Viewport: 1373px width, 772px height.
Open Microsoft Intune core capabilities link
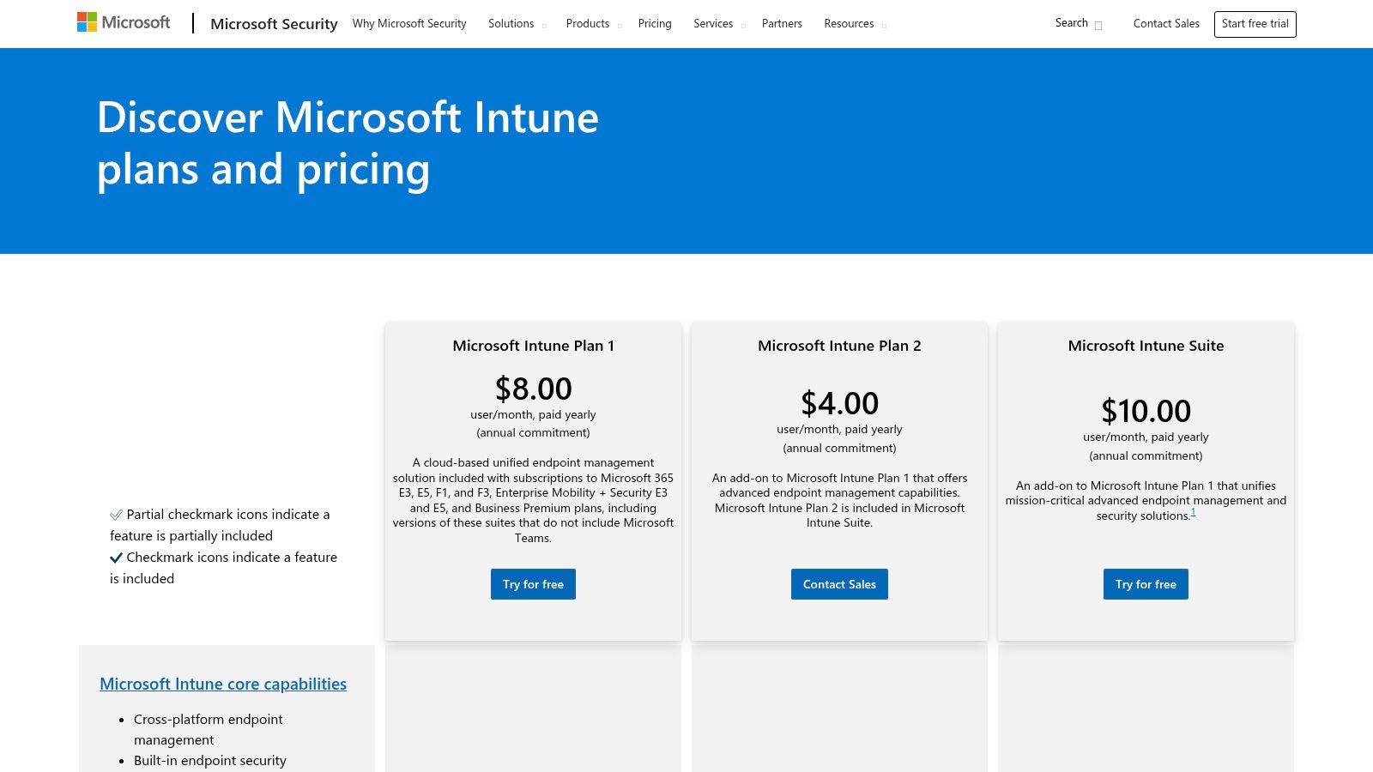(223, 684)
